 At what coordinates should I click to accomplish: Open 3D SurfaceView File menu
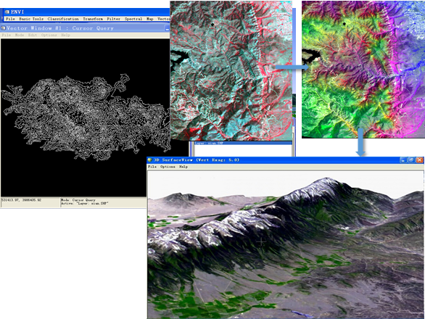point(152,167)
